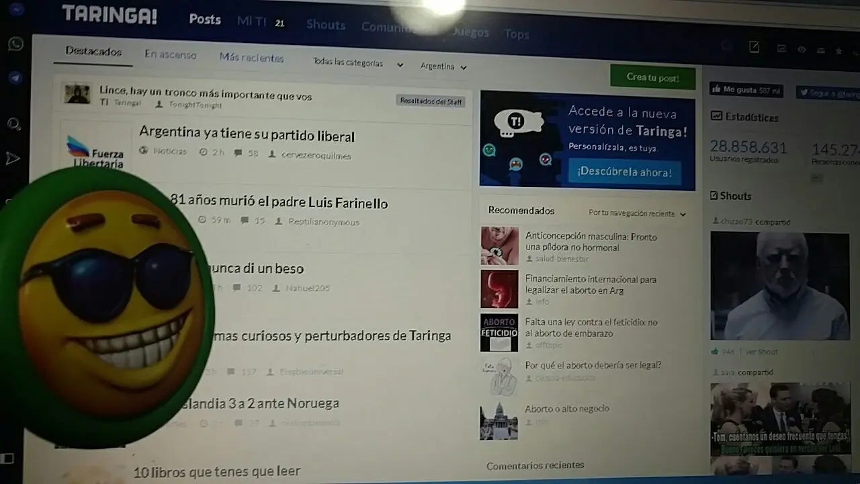
Task: Open recommended Financiamiento internacional post
Action: point(591,284)
